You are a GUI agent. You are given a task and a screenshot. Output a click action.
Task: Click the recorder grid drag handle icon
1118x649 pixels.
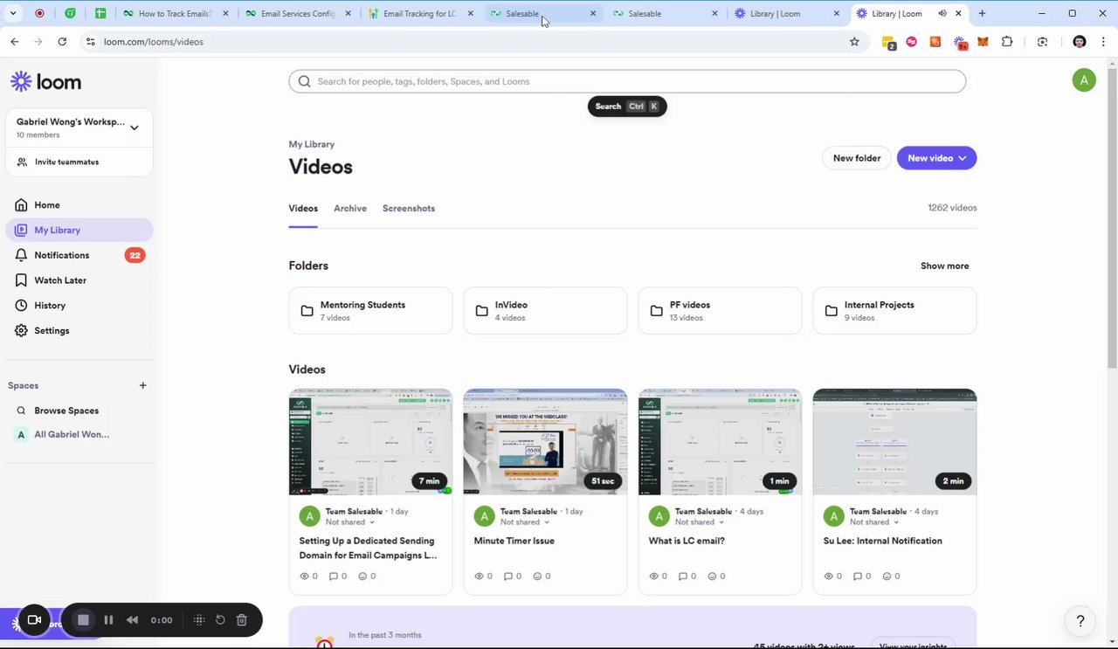pos(199,620)
